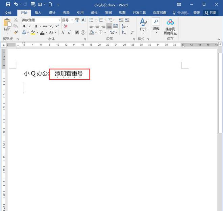Open the font size dropdown
The image size is (223, 211).
pos(72,20)
